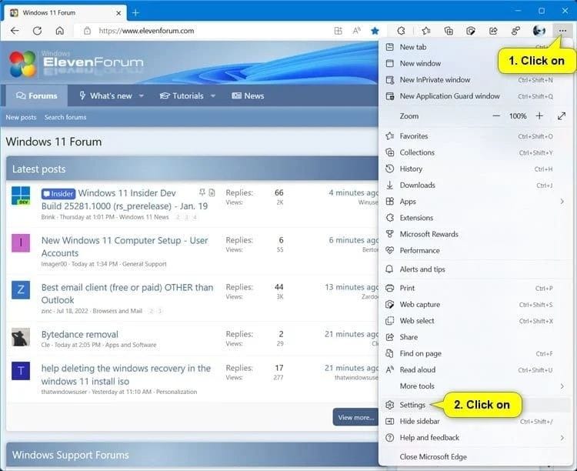The image size is (577, 471).
Task: Expand the What's new dropdown arrow
Action: [142, 95]
